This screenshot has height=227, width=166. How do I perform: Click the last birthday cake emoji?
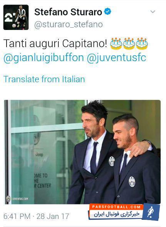point(142,43)
